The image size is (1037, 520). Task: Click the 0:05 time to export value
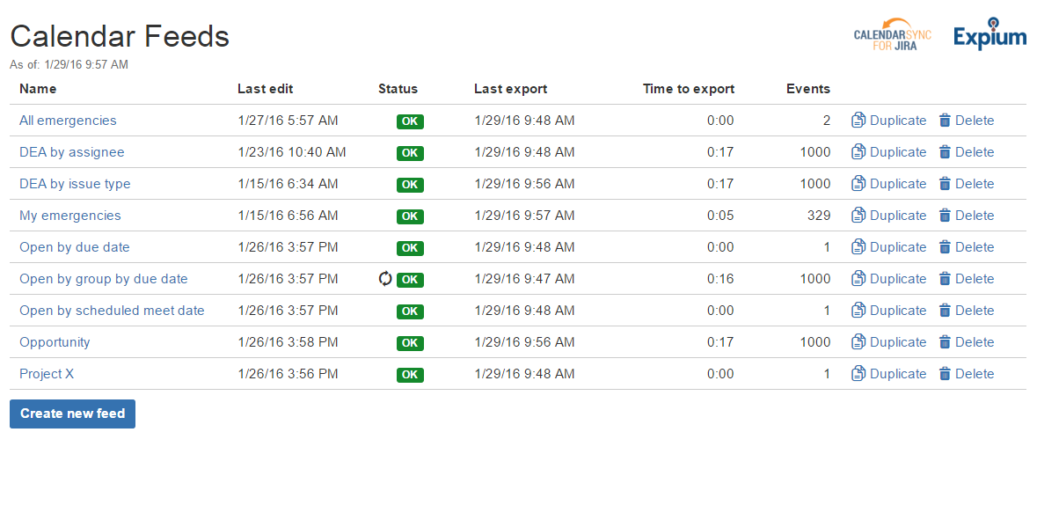point(720,216)
